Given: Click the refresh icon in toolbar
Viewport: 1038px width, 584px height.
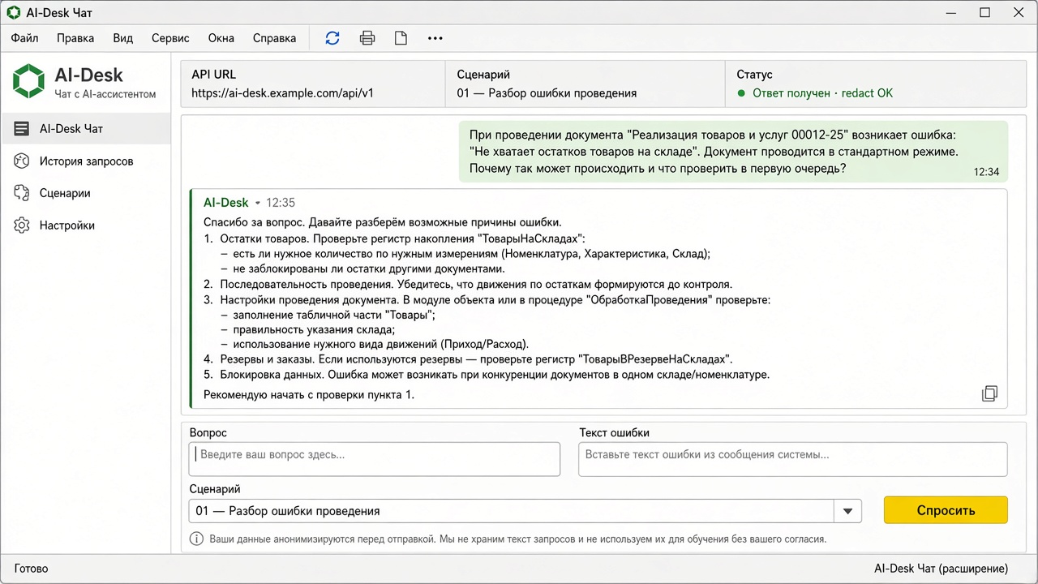Looking at the screenshot, I should coord(332,38).
